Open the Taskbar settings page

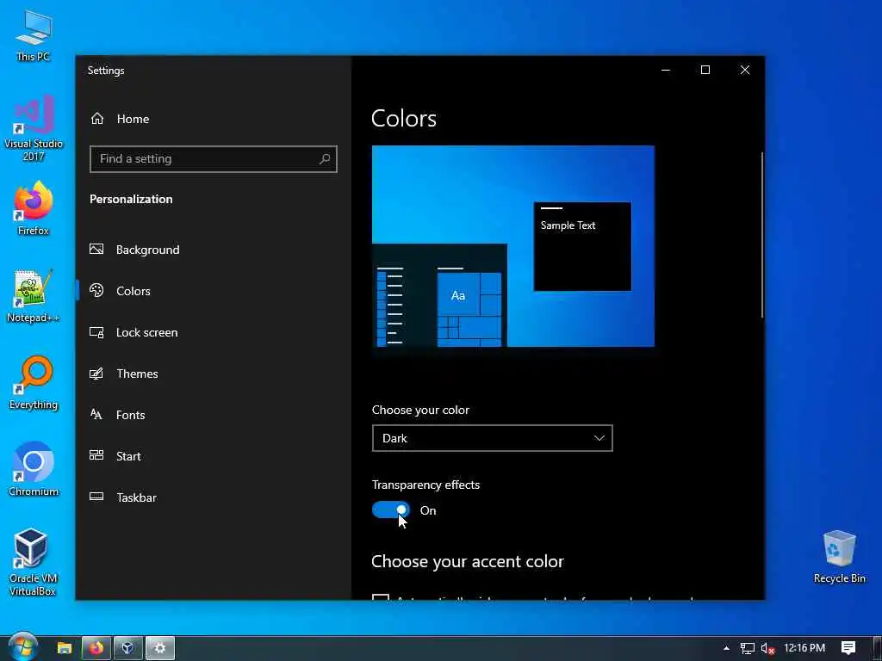214,497
